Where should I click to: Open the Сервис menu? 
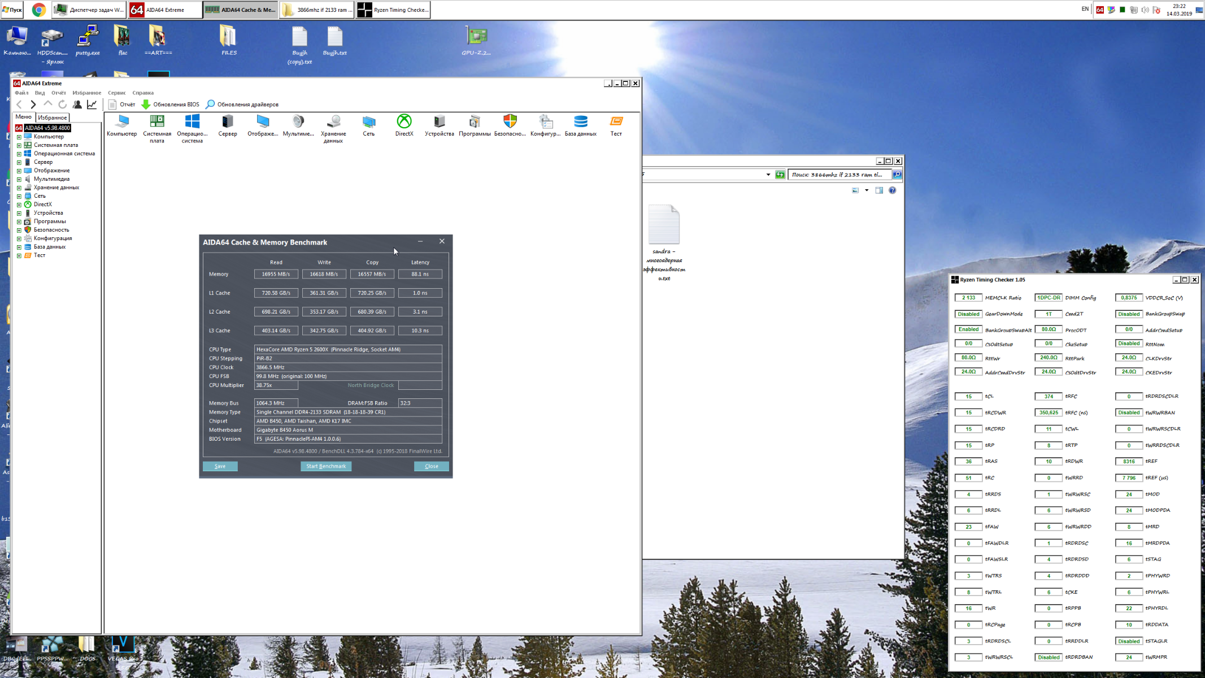[x=116, y=93]
